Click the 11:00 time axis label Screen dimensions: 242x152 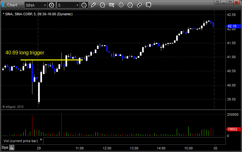click(x=80, y=148)
